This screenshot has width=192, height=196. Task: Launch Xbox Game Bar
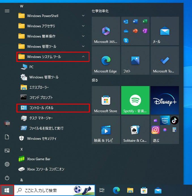coord(53,159)
